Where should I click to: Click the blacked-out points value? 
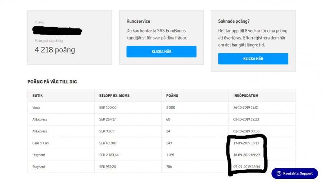57,31
